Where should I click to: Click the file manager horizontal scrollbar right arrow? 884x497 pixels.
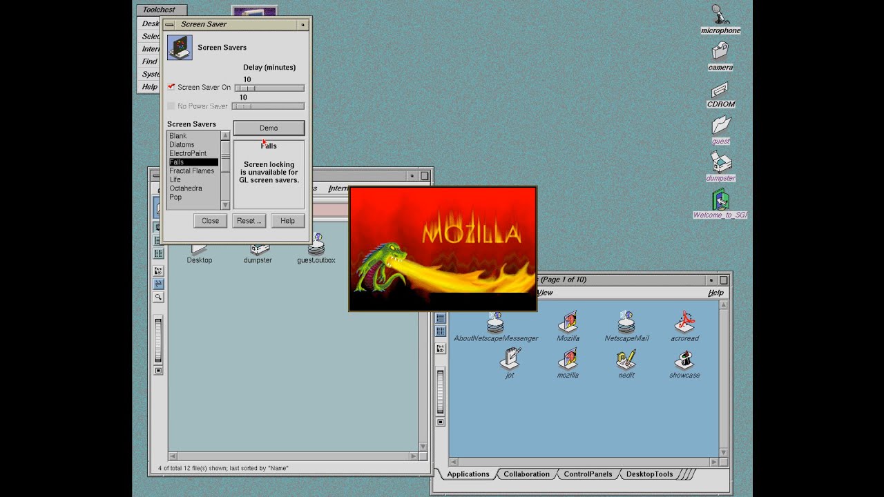[414, 456]
